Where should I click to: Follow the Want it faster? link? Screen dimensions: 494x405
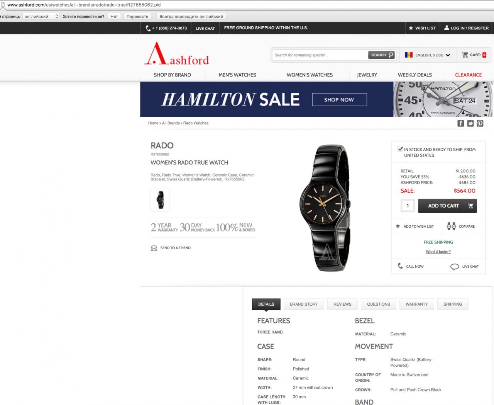click(438, 252)
